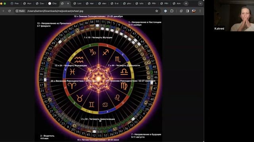The width and height of the screenshot is (254, 142).
Task: Open site info labeled Файл
Action: coord(20,11)
